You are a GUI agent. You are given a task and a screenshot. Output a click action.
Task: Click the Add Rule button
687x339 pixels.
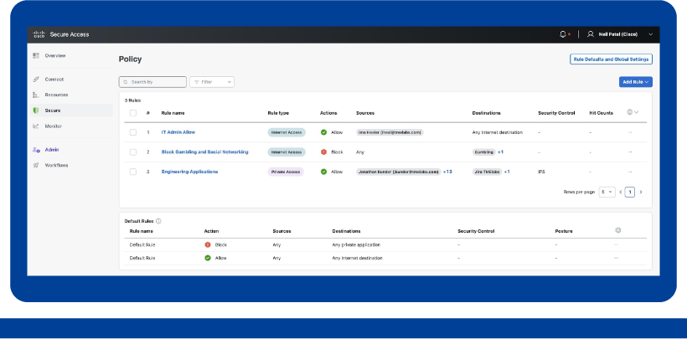point(635,82)
